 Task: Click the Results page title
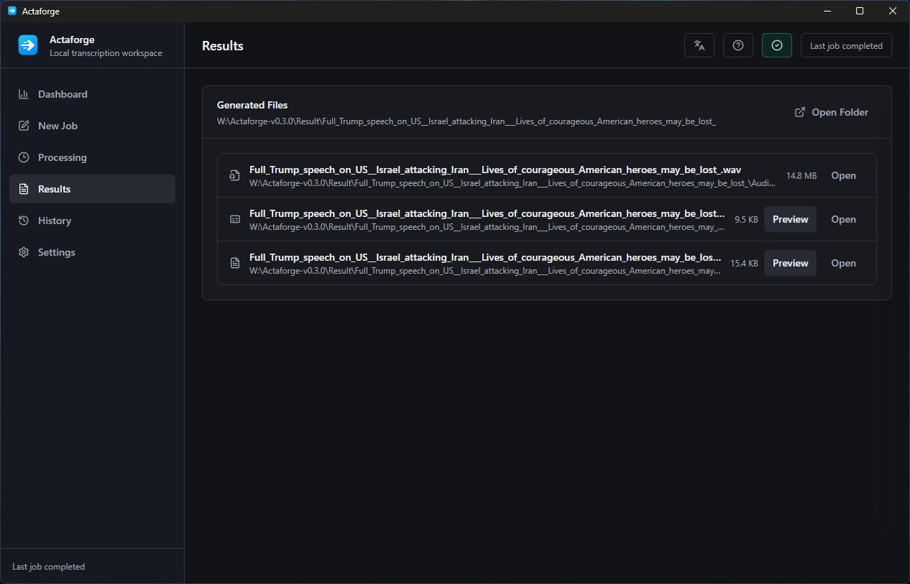tap(223, 45)
